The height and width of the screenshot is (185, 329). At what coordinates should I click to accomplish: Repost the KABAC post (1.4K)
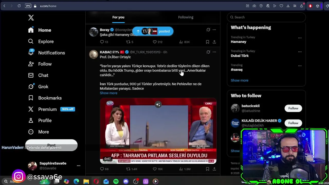(132, 169)
